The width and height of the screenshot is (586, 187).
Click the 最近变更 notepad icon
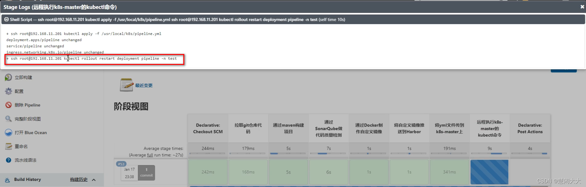[127, 85]
